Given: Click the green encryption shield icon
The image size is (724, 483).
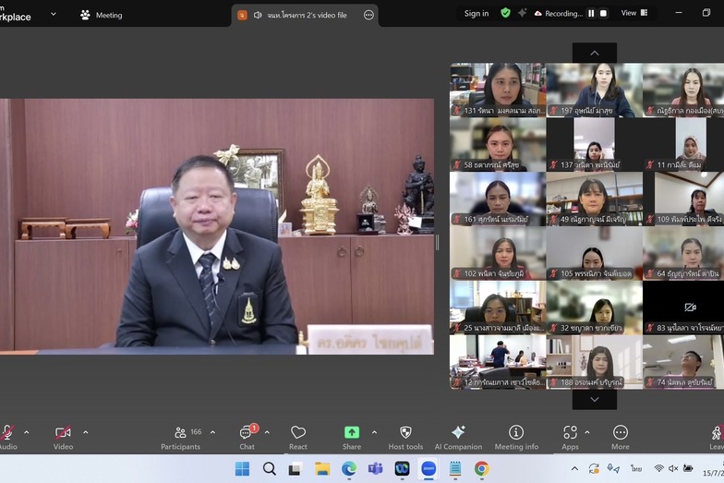Looking at the screenshot, I should point(506,13).
